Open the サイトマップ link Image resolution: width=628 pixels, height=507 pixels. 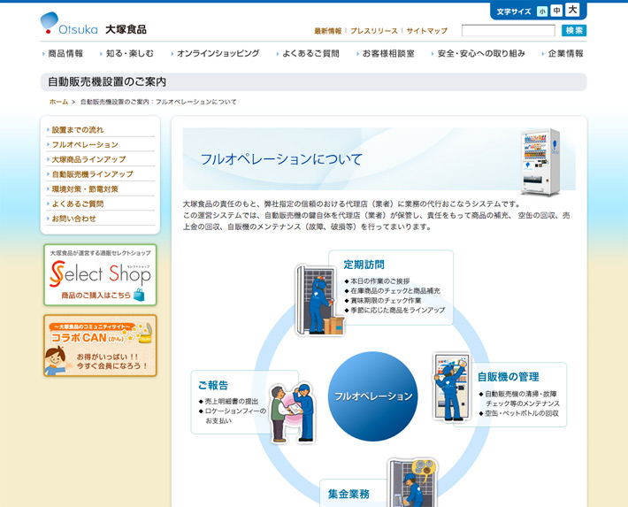[x=427, y=31]
